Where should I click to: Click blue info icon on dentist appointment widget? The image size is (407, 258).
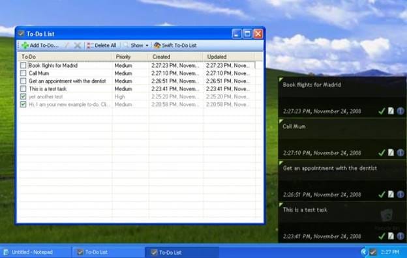(400, 194)
